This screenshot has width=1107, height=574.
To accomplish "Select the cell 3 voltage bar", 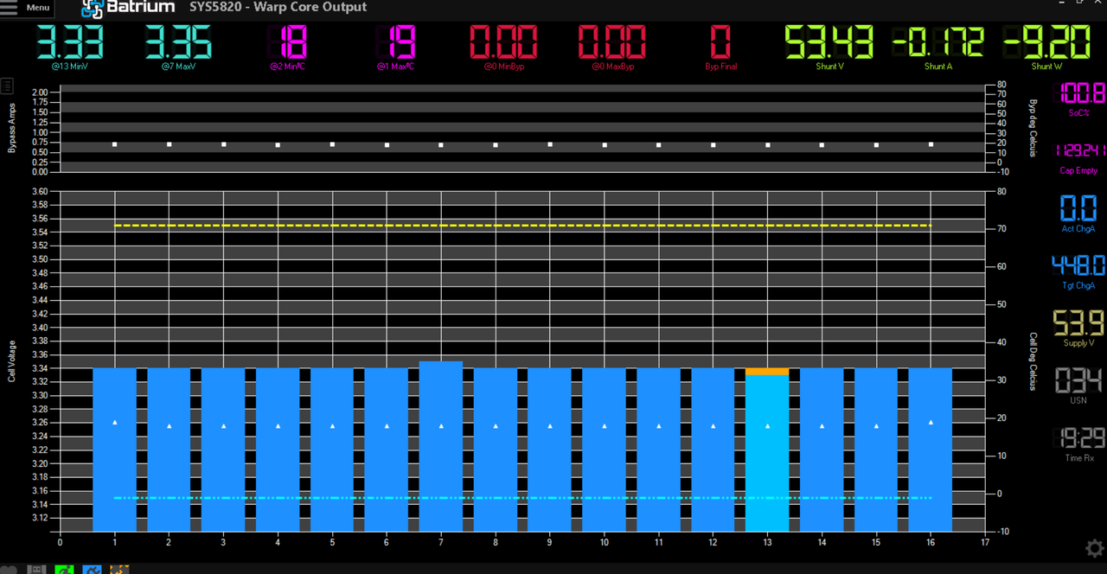I will [x=223, y=450].
